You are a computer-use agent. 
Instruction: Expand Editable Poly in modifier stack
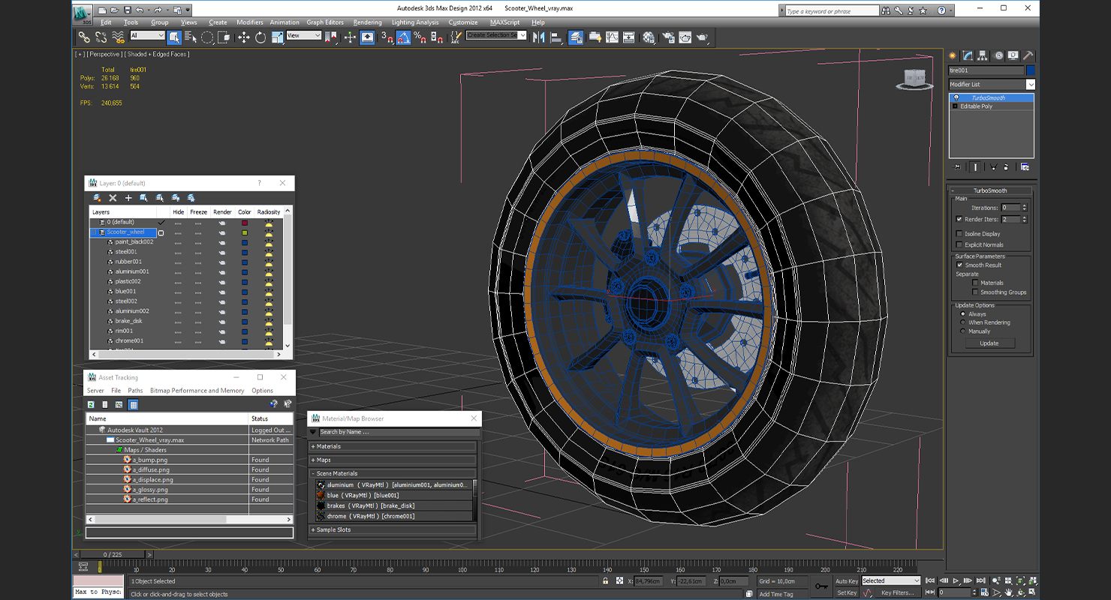click(x=955, y=106)
